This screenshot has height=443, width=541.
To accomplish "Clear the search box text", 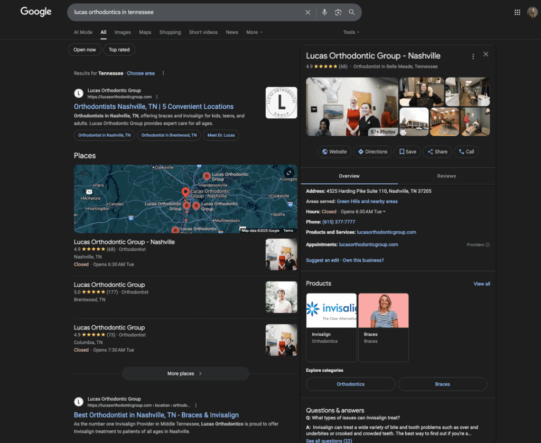I will coord(308,13).
